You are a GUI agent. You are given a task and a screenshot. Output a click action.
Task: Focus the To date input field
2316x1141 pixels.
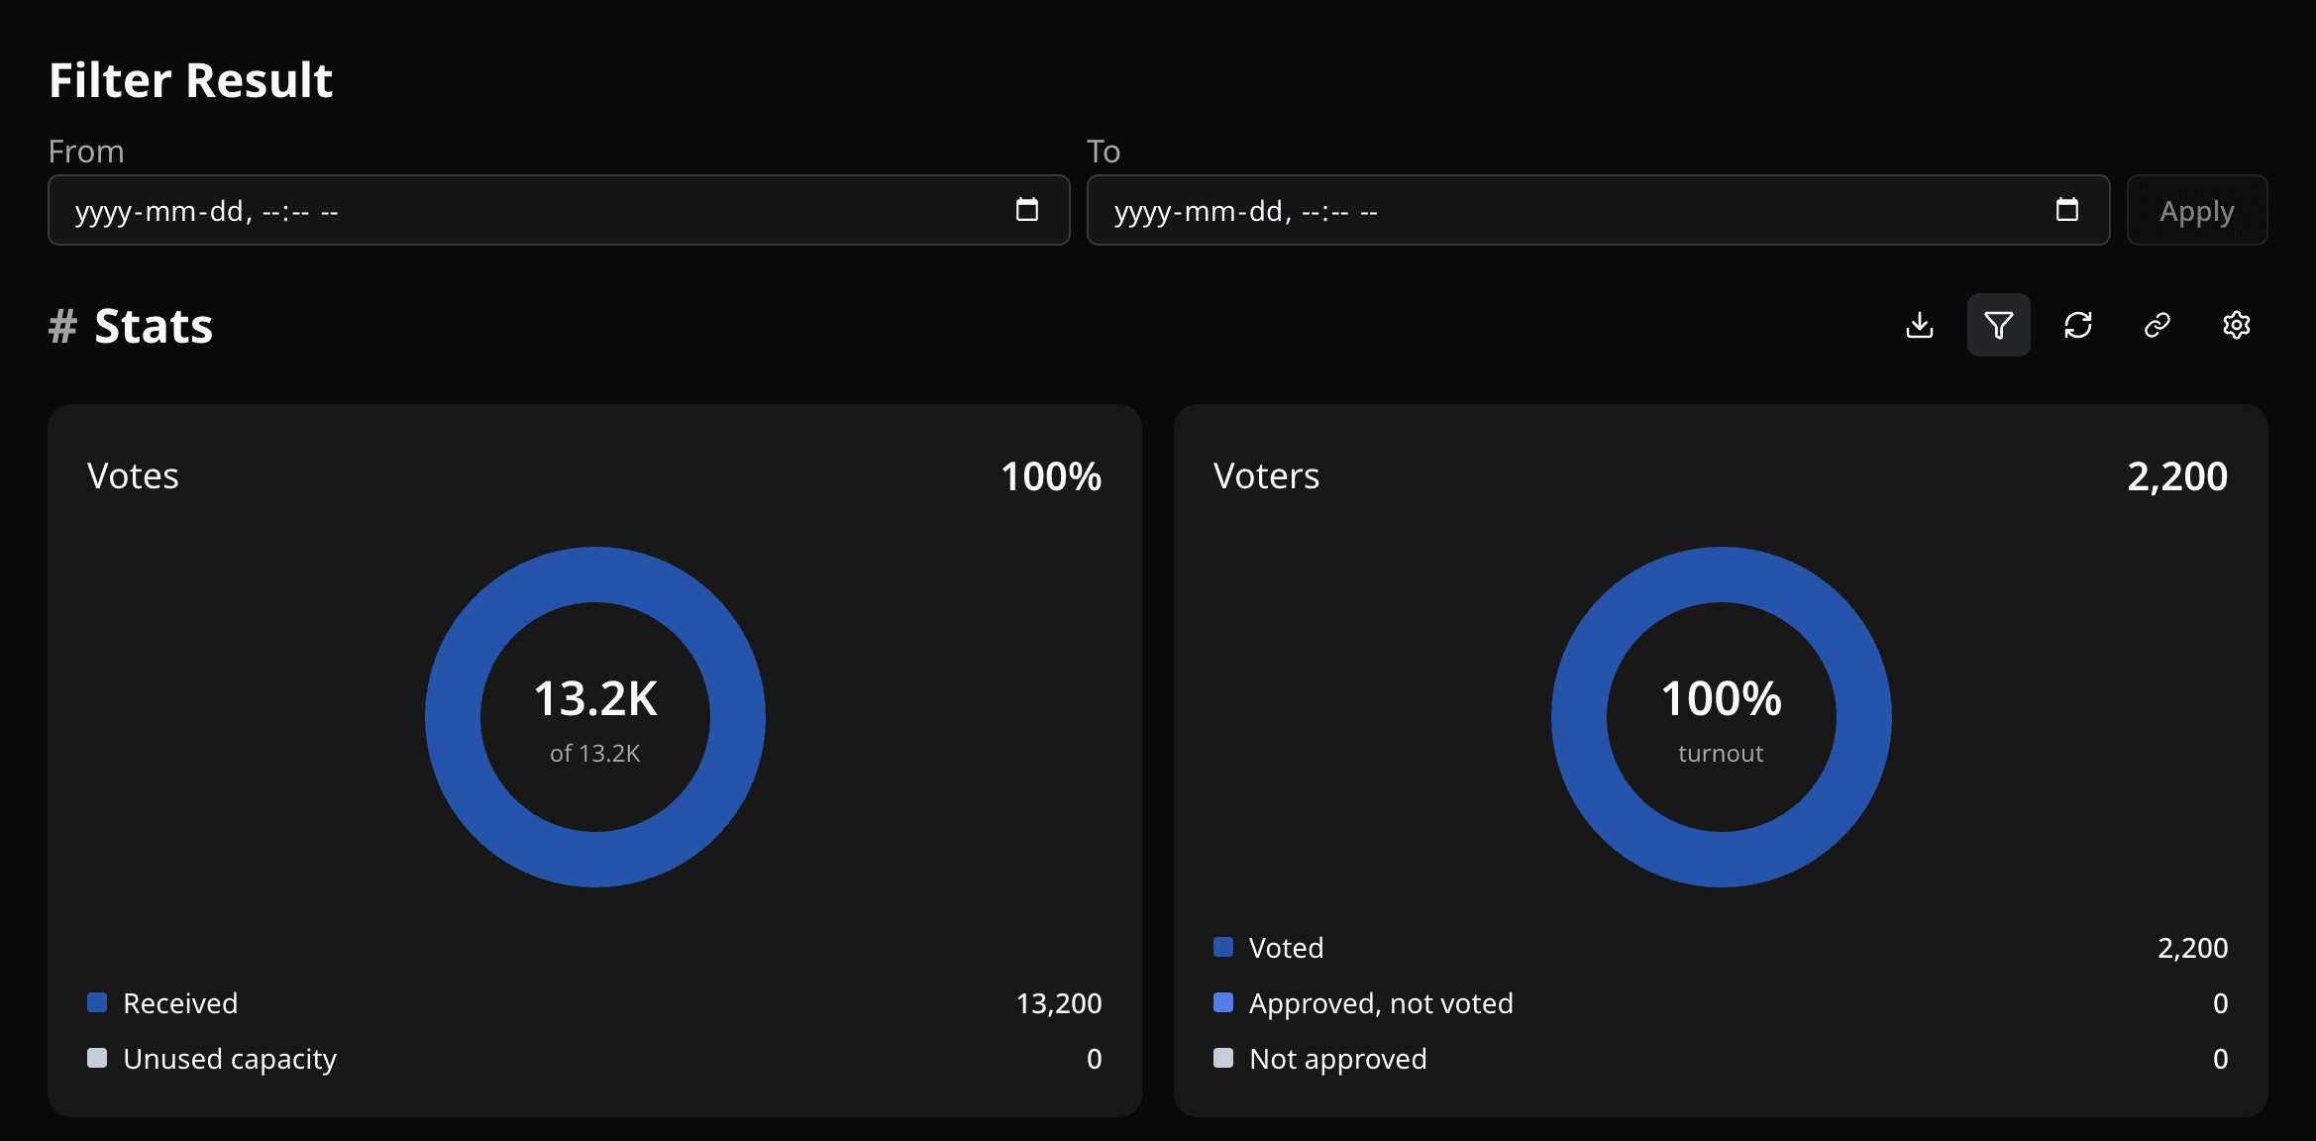[1598, 210]
